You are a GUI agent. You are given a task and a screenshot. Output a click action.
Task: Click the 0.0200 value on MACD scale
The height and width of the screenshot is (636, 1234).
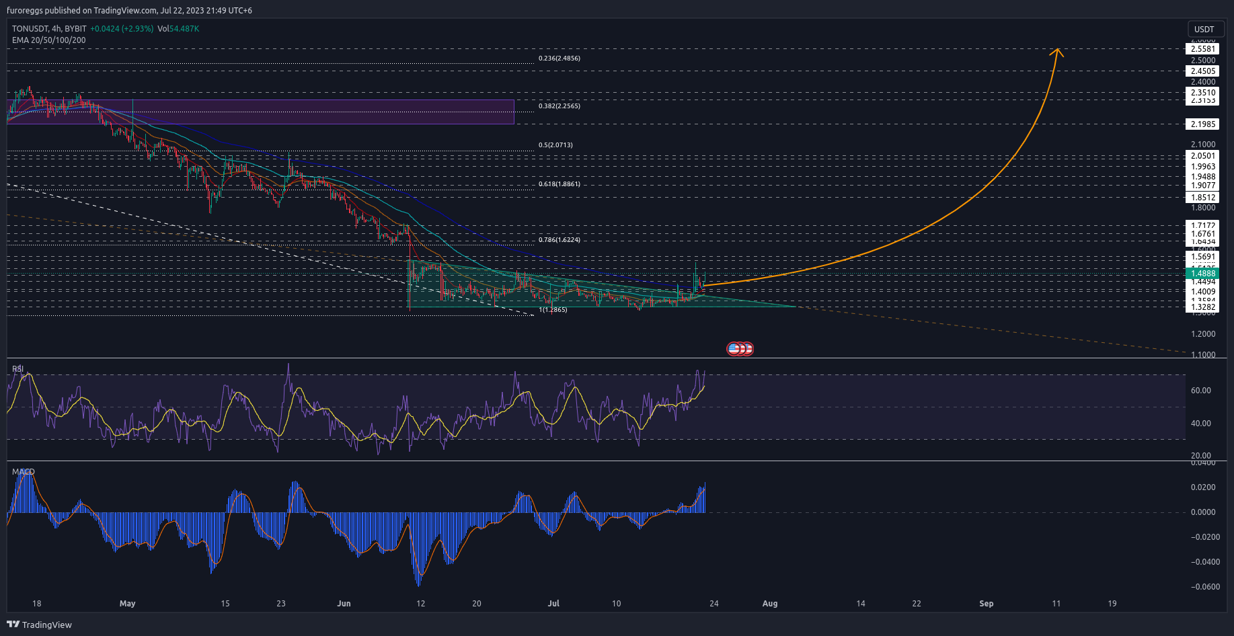tap(1203, 487)
